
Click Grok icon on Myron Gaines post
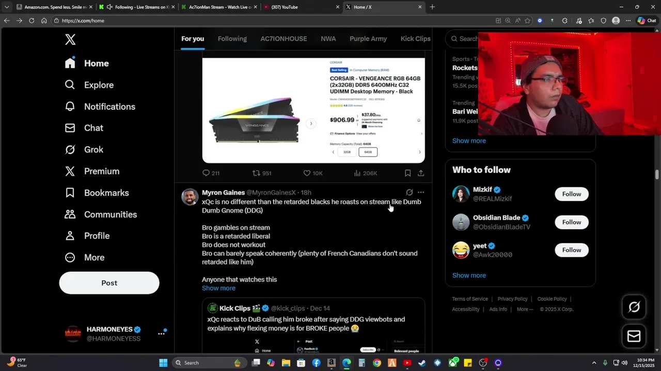409,192
